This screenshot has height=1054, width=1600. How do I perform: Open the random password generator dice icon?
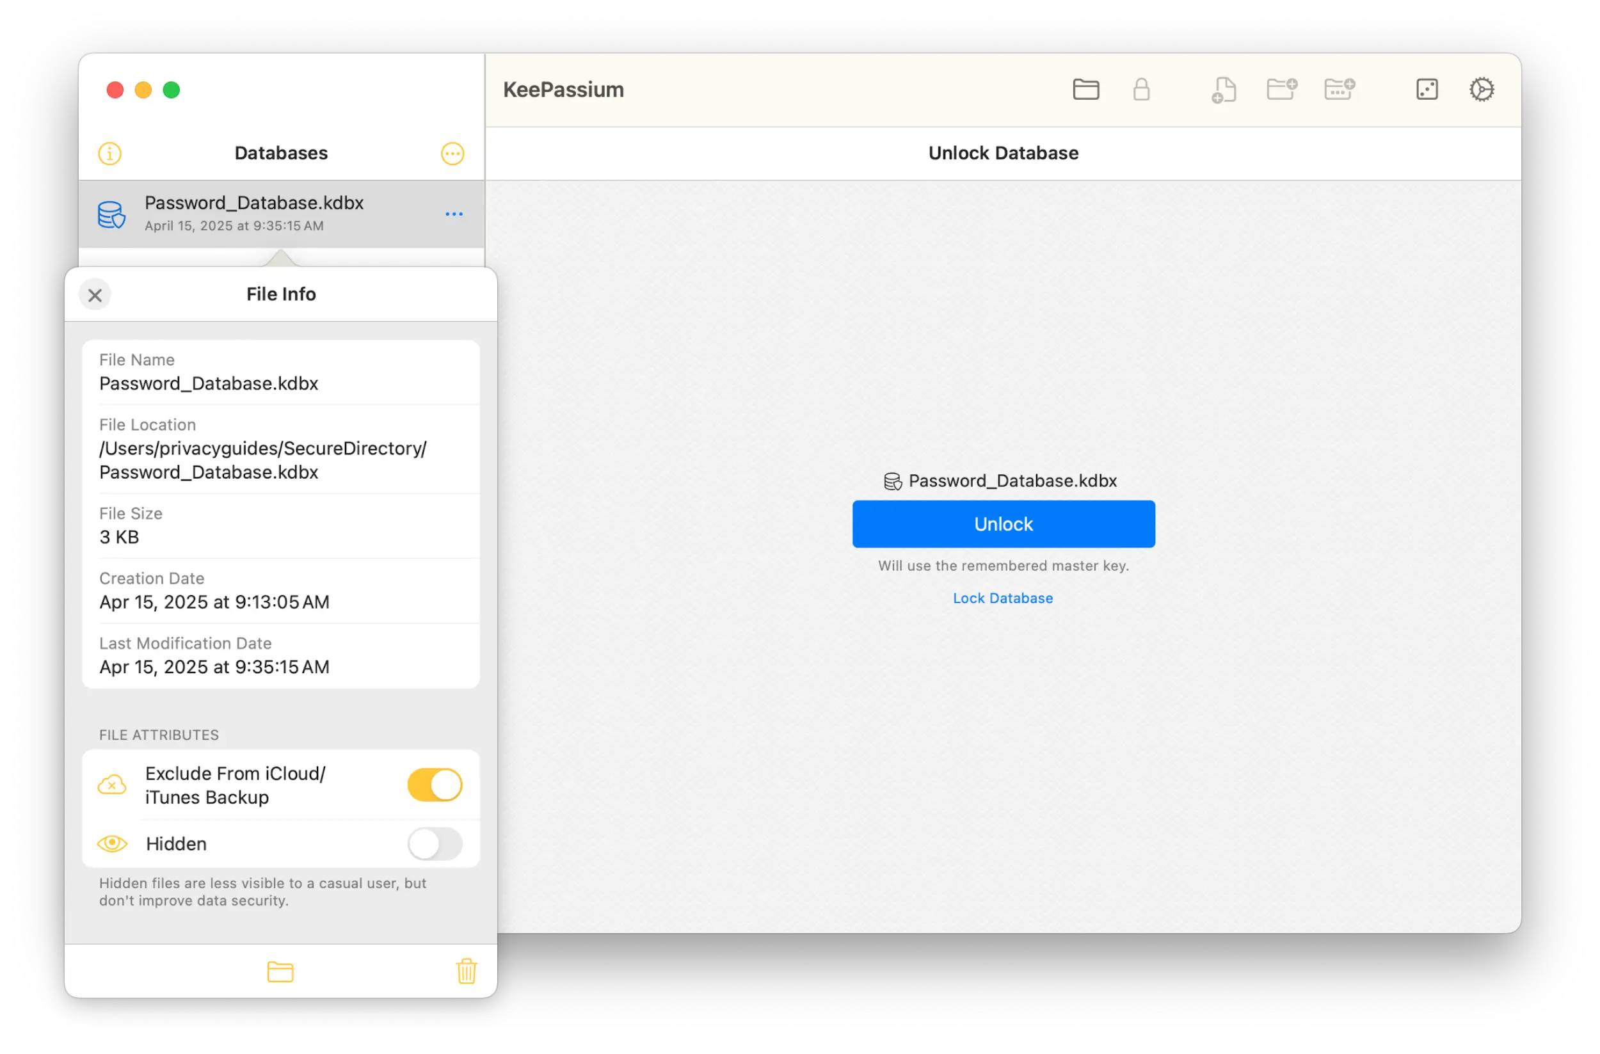[1428, 89]
